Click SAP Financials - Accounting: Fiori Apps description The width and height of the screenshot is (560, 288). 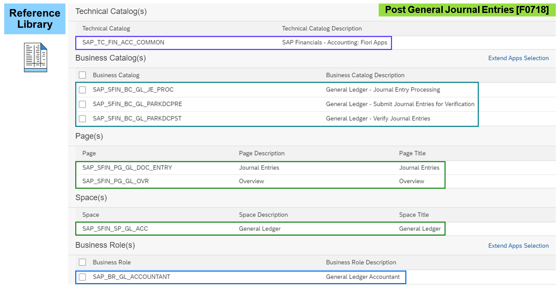pos(335,42)
